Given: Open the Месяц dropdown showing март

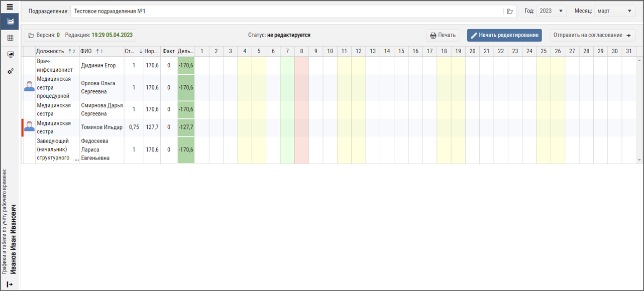Looking at the screenshot, I should [x=614, y=11].
